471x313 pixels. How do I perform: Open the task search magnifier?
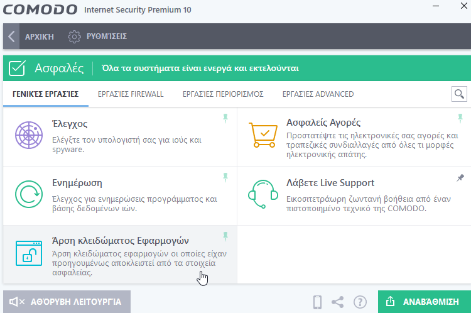tap(459, 94)
